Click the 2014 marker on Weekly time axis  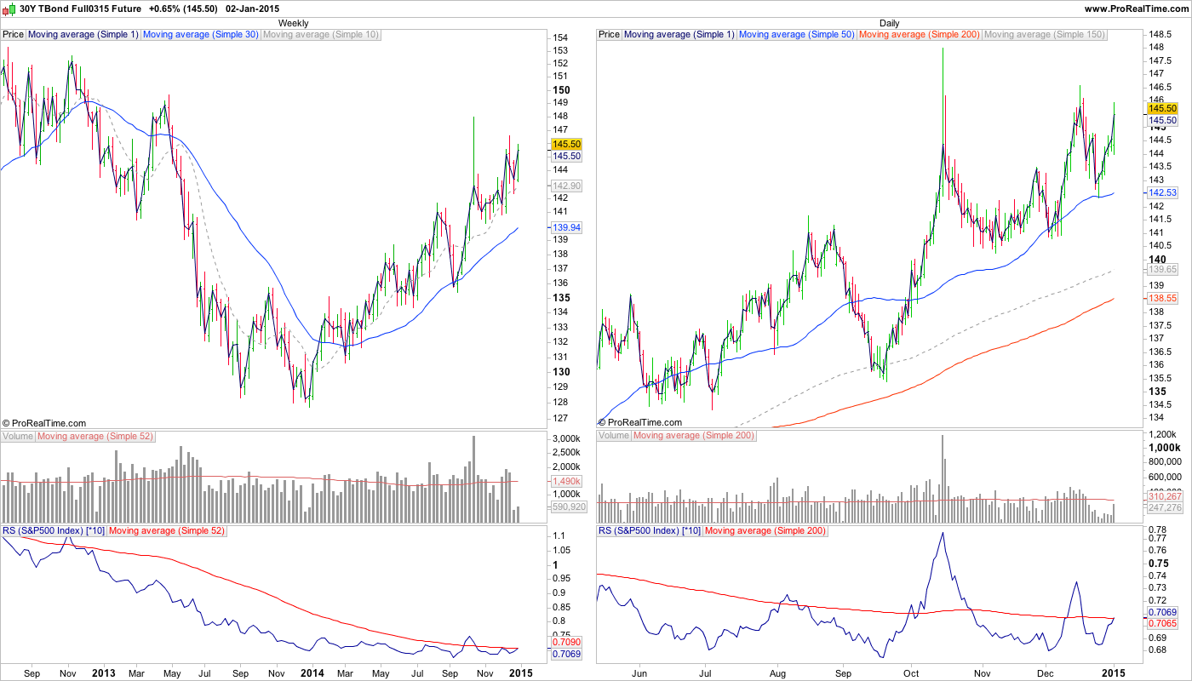[312, 672]
